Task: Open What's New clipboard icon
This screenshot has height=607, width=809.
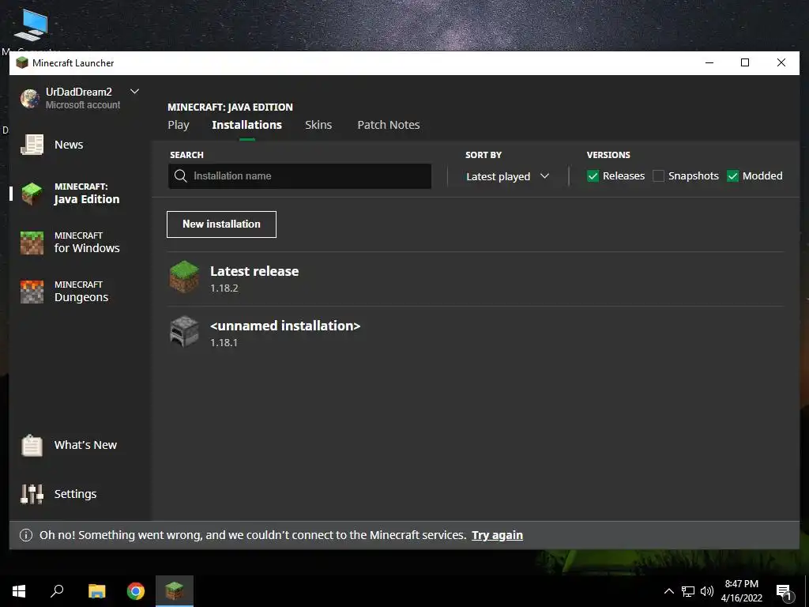Action: [32, 445]
